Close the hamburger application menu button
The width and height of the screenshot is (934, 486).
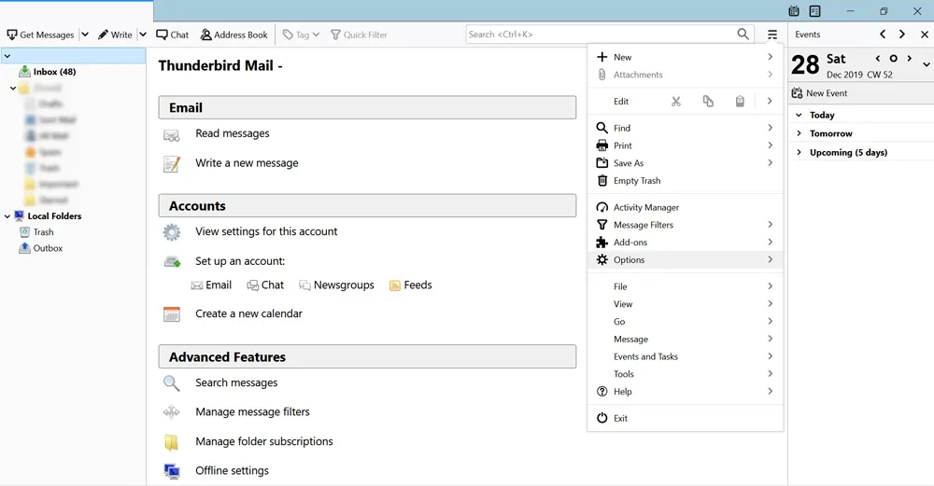point(772,35)
